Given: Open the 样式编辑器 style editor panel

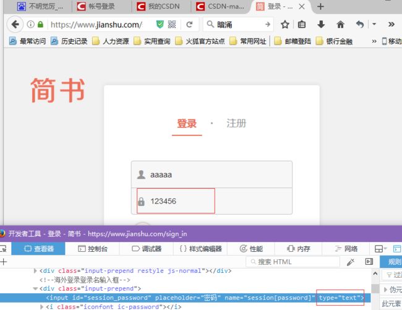Looking at the screenshot, I should coord(200,249).
